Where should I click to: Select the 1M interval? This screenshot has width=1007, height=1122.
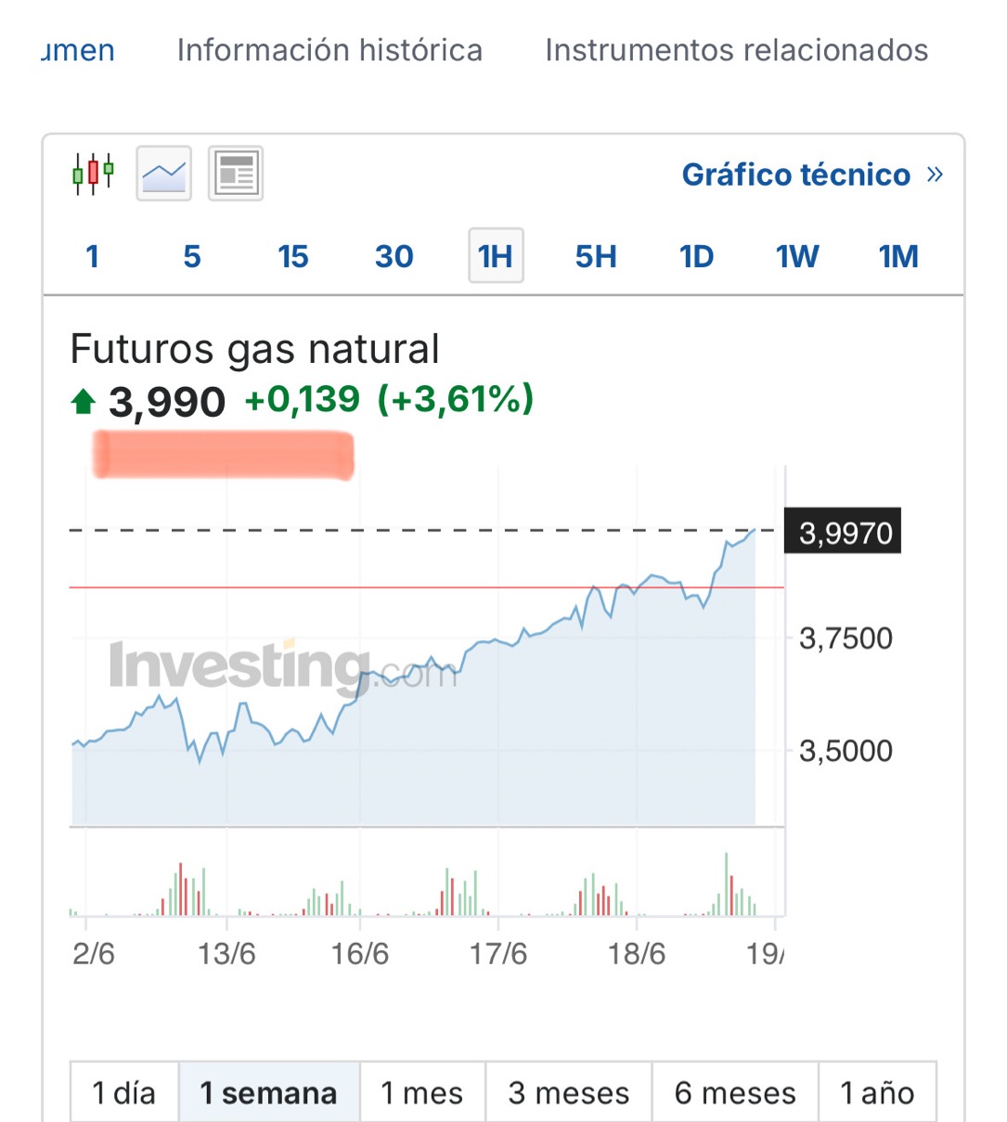coord(898,256)
